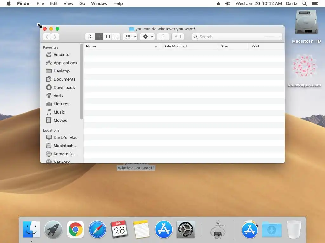Switch Finder to list view
Screen dimensions: 325x243
point(99,37)
